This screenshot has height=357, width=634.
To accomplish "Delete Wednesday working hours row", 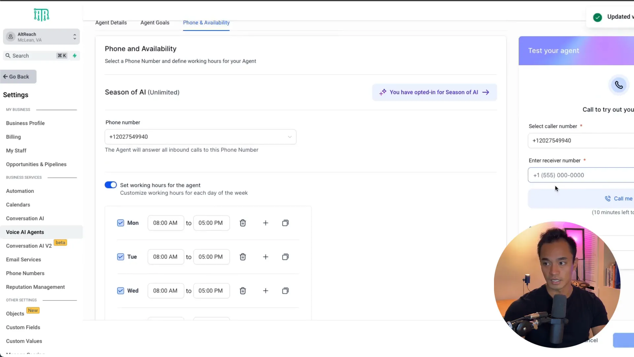I will (243, 291).
